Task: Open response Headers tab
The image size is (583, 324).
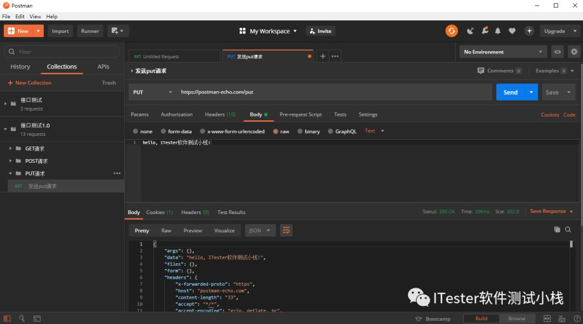Action: click(195, 212)
